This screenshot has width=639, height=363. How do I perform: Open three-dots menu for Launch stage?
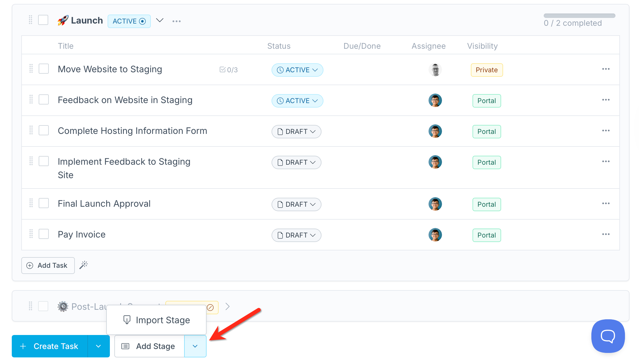(177, 21)
